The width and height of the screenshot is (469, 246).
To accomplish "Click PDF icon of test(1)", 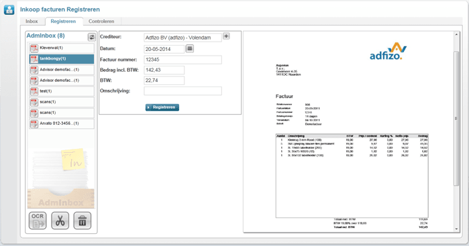I will (x=34, y=91).
